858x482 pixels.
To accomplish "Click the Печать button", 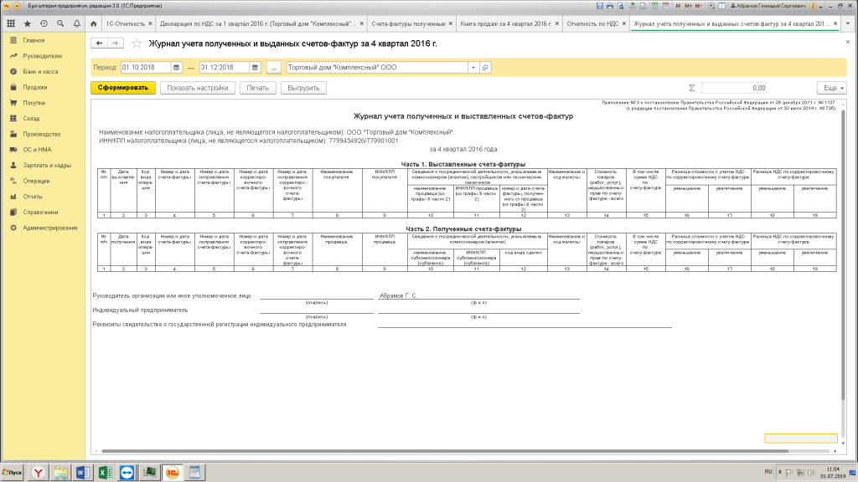I will click(x=257, y=87).
